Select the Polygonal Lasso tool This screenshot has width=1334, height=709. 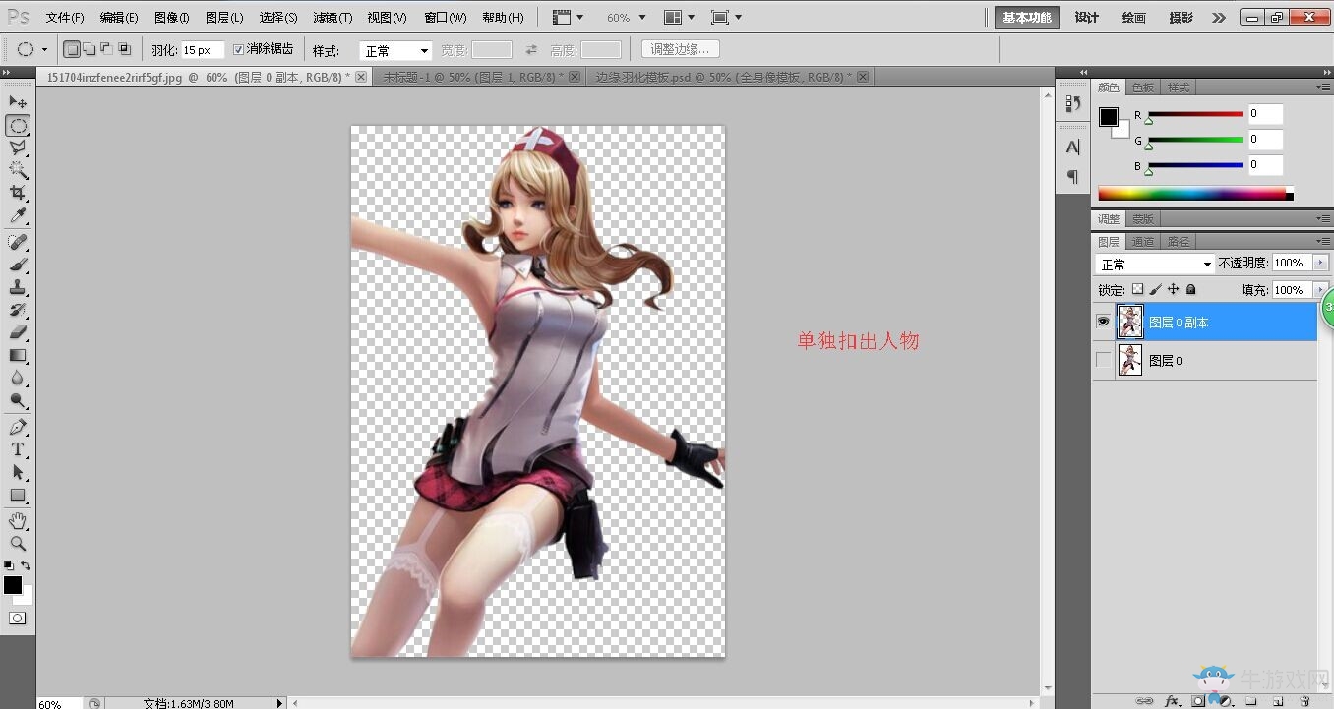tap(18, 148)
